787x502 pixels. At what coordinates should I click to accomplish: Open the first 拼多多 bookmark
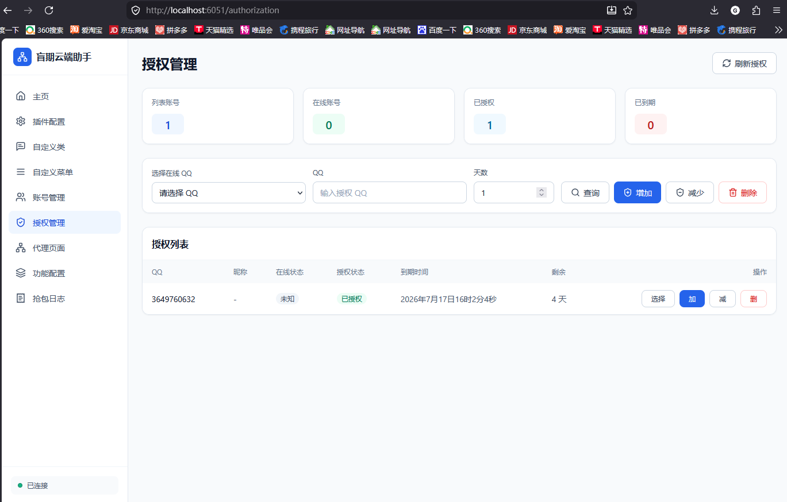click(x=171, y=30)
